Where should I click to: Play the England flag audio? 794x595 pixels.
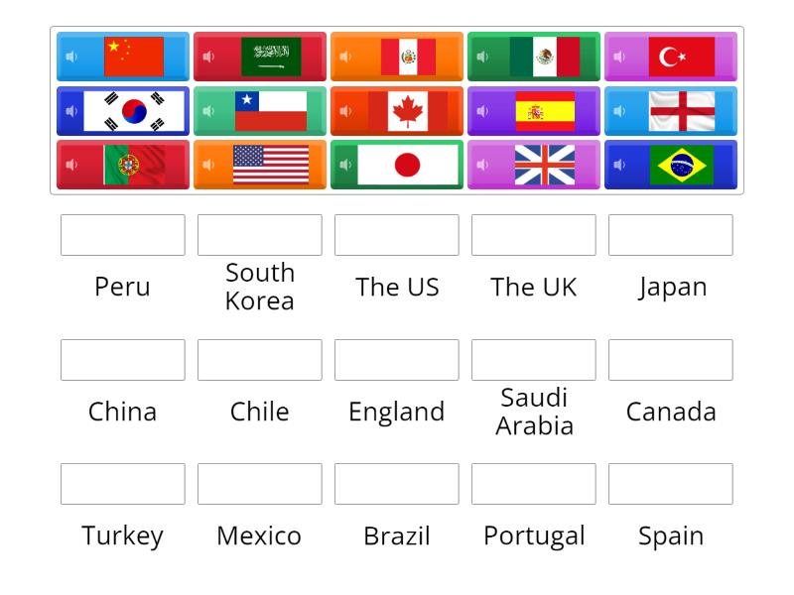[617, 110]
